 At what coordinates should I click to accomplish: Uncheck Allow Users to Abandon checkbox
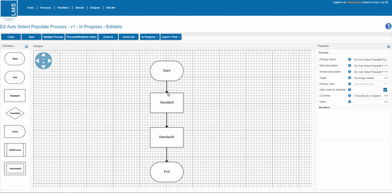[x=385, y=90]
